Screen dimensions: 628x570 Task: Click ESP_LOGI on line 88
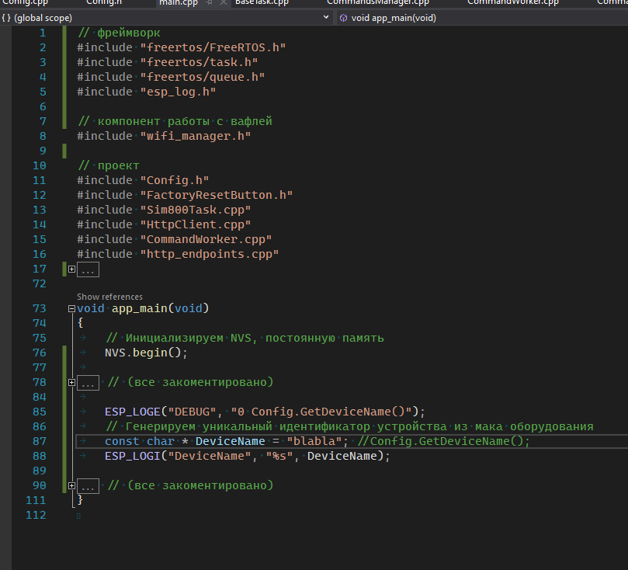pos(132,457)
